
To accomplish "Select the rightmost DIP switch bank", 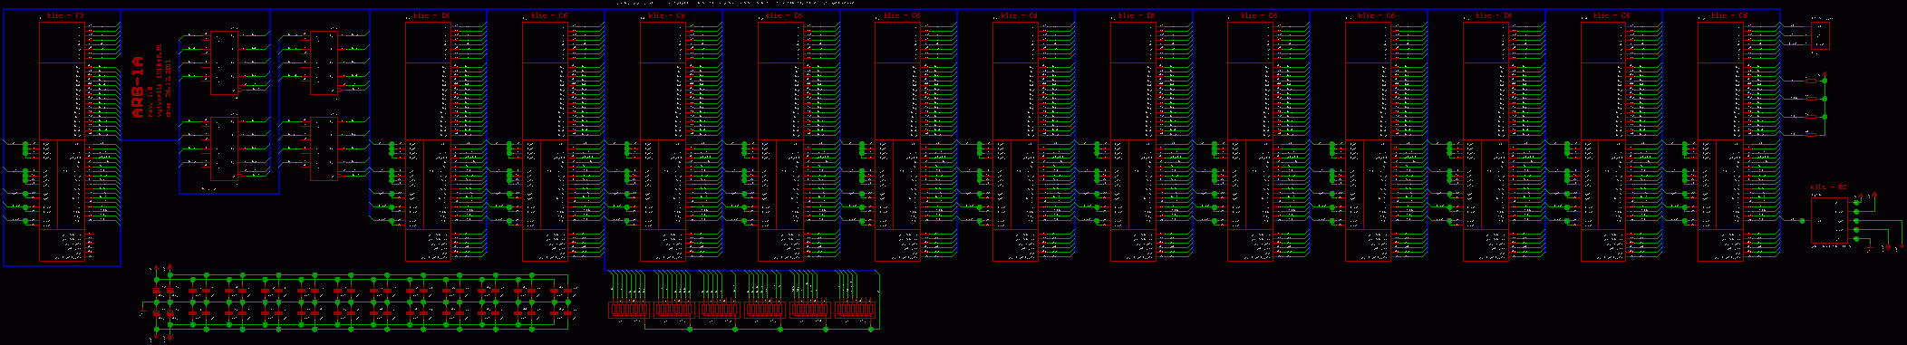I will click(x=856, y=310).
